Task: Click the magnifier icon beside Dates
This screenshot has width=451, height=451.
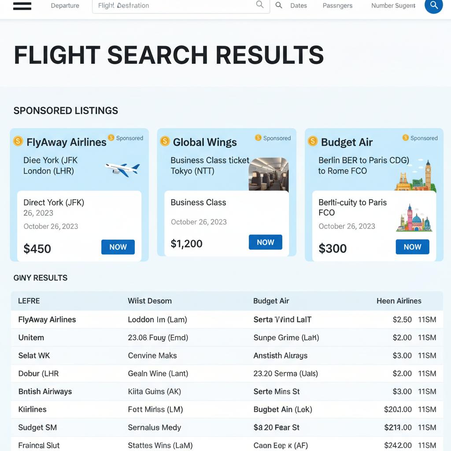Action: (279, 5)
